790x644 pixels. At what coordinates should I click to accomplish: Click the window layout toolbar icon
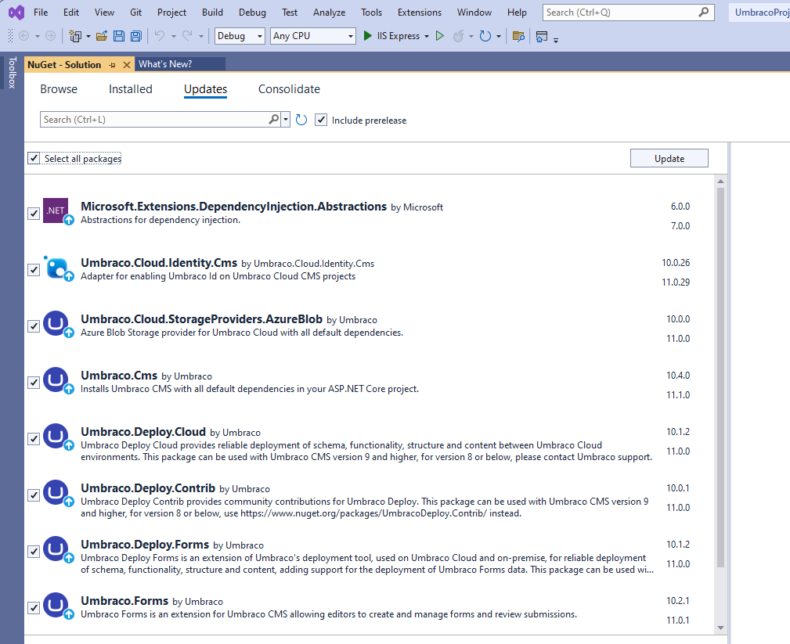click(x=542, y=36)
